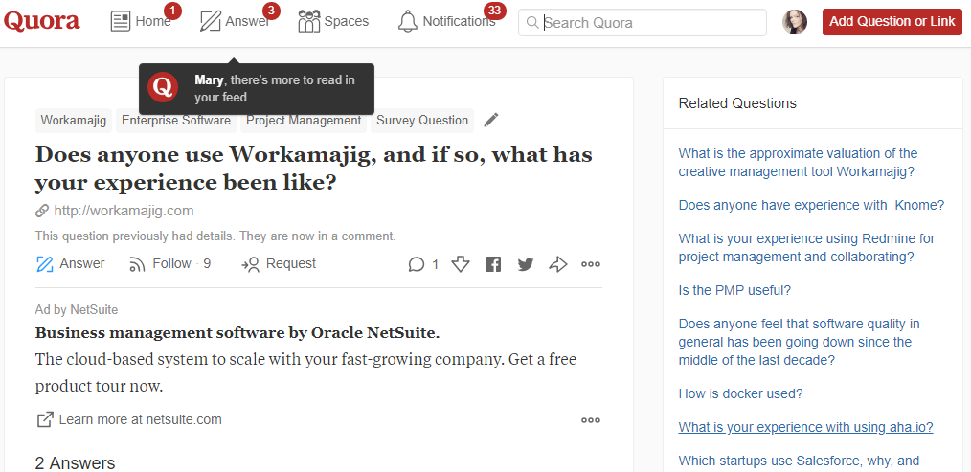
Task: Open the Home feed icon
Action: coord(121,22)
